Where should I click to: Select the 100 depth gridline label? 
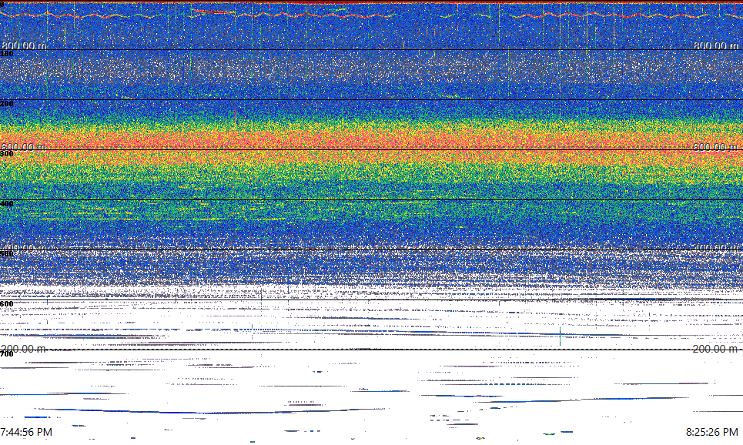click(7, 54)
